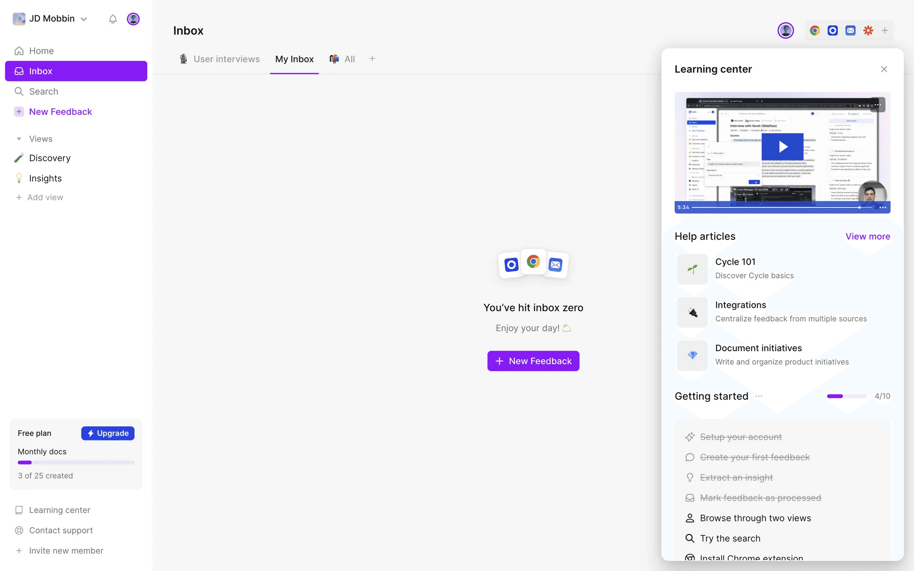Click the Upgrade plan button
The image size is (914, 571).
(x=108, y=433)
